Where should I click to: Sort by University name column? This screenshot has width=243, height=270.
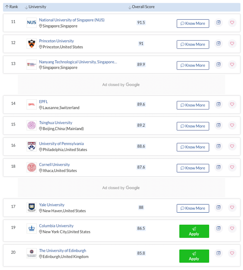click(36, 7)
